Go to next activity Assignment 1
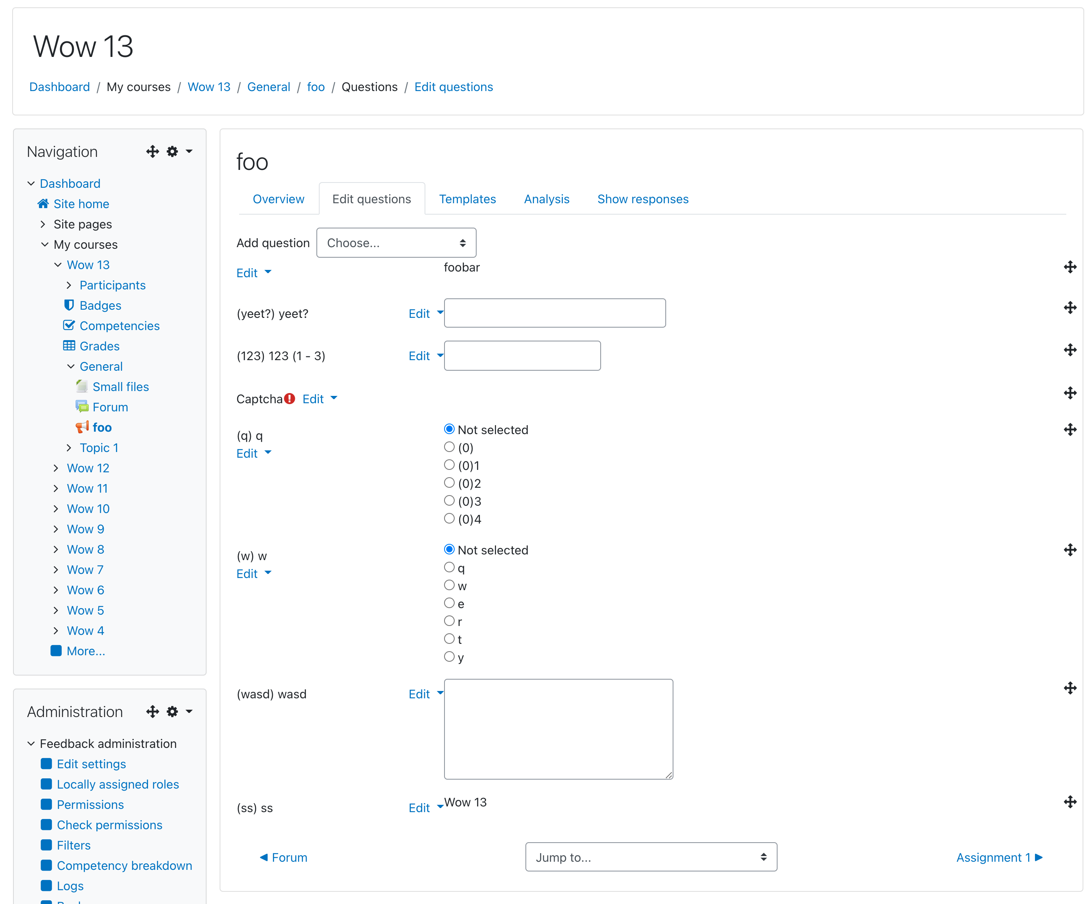Viewport: 1085px width, 904px height. tap(999, 857)
